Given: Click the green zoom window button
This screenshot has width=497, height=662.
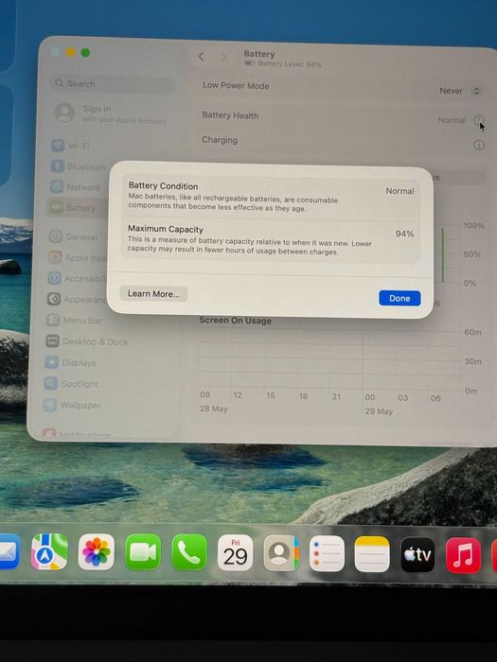Looking at the screenshot, I should click(x=85, y=53).
